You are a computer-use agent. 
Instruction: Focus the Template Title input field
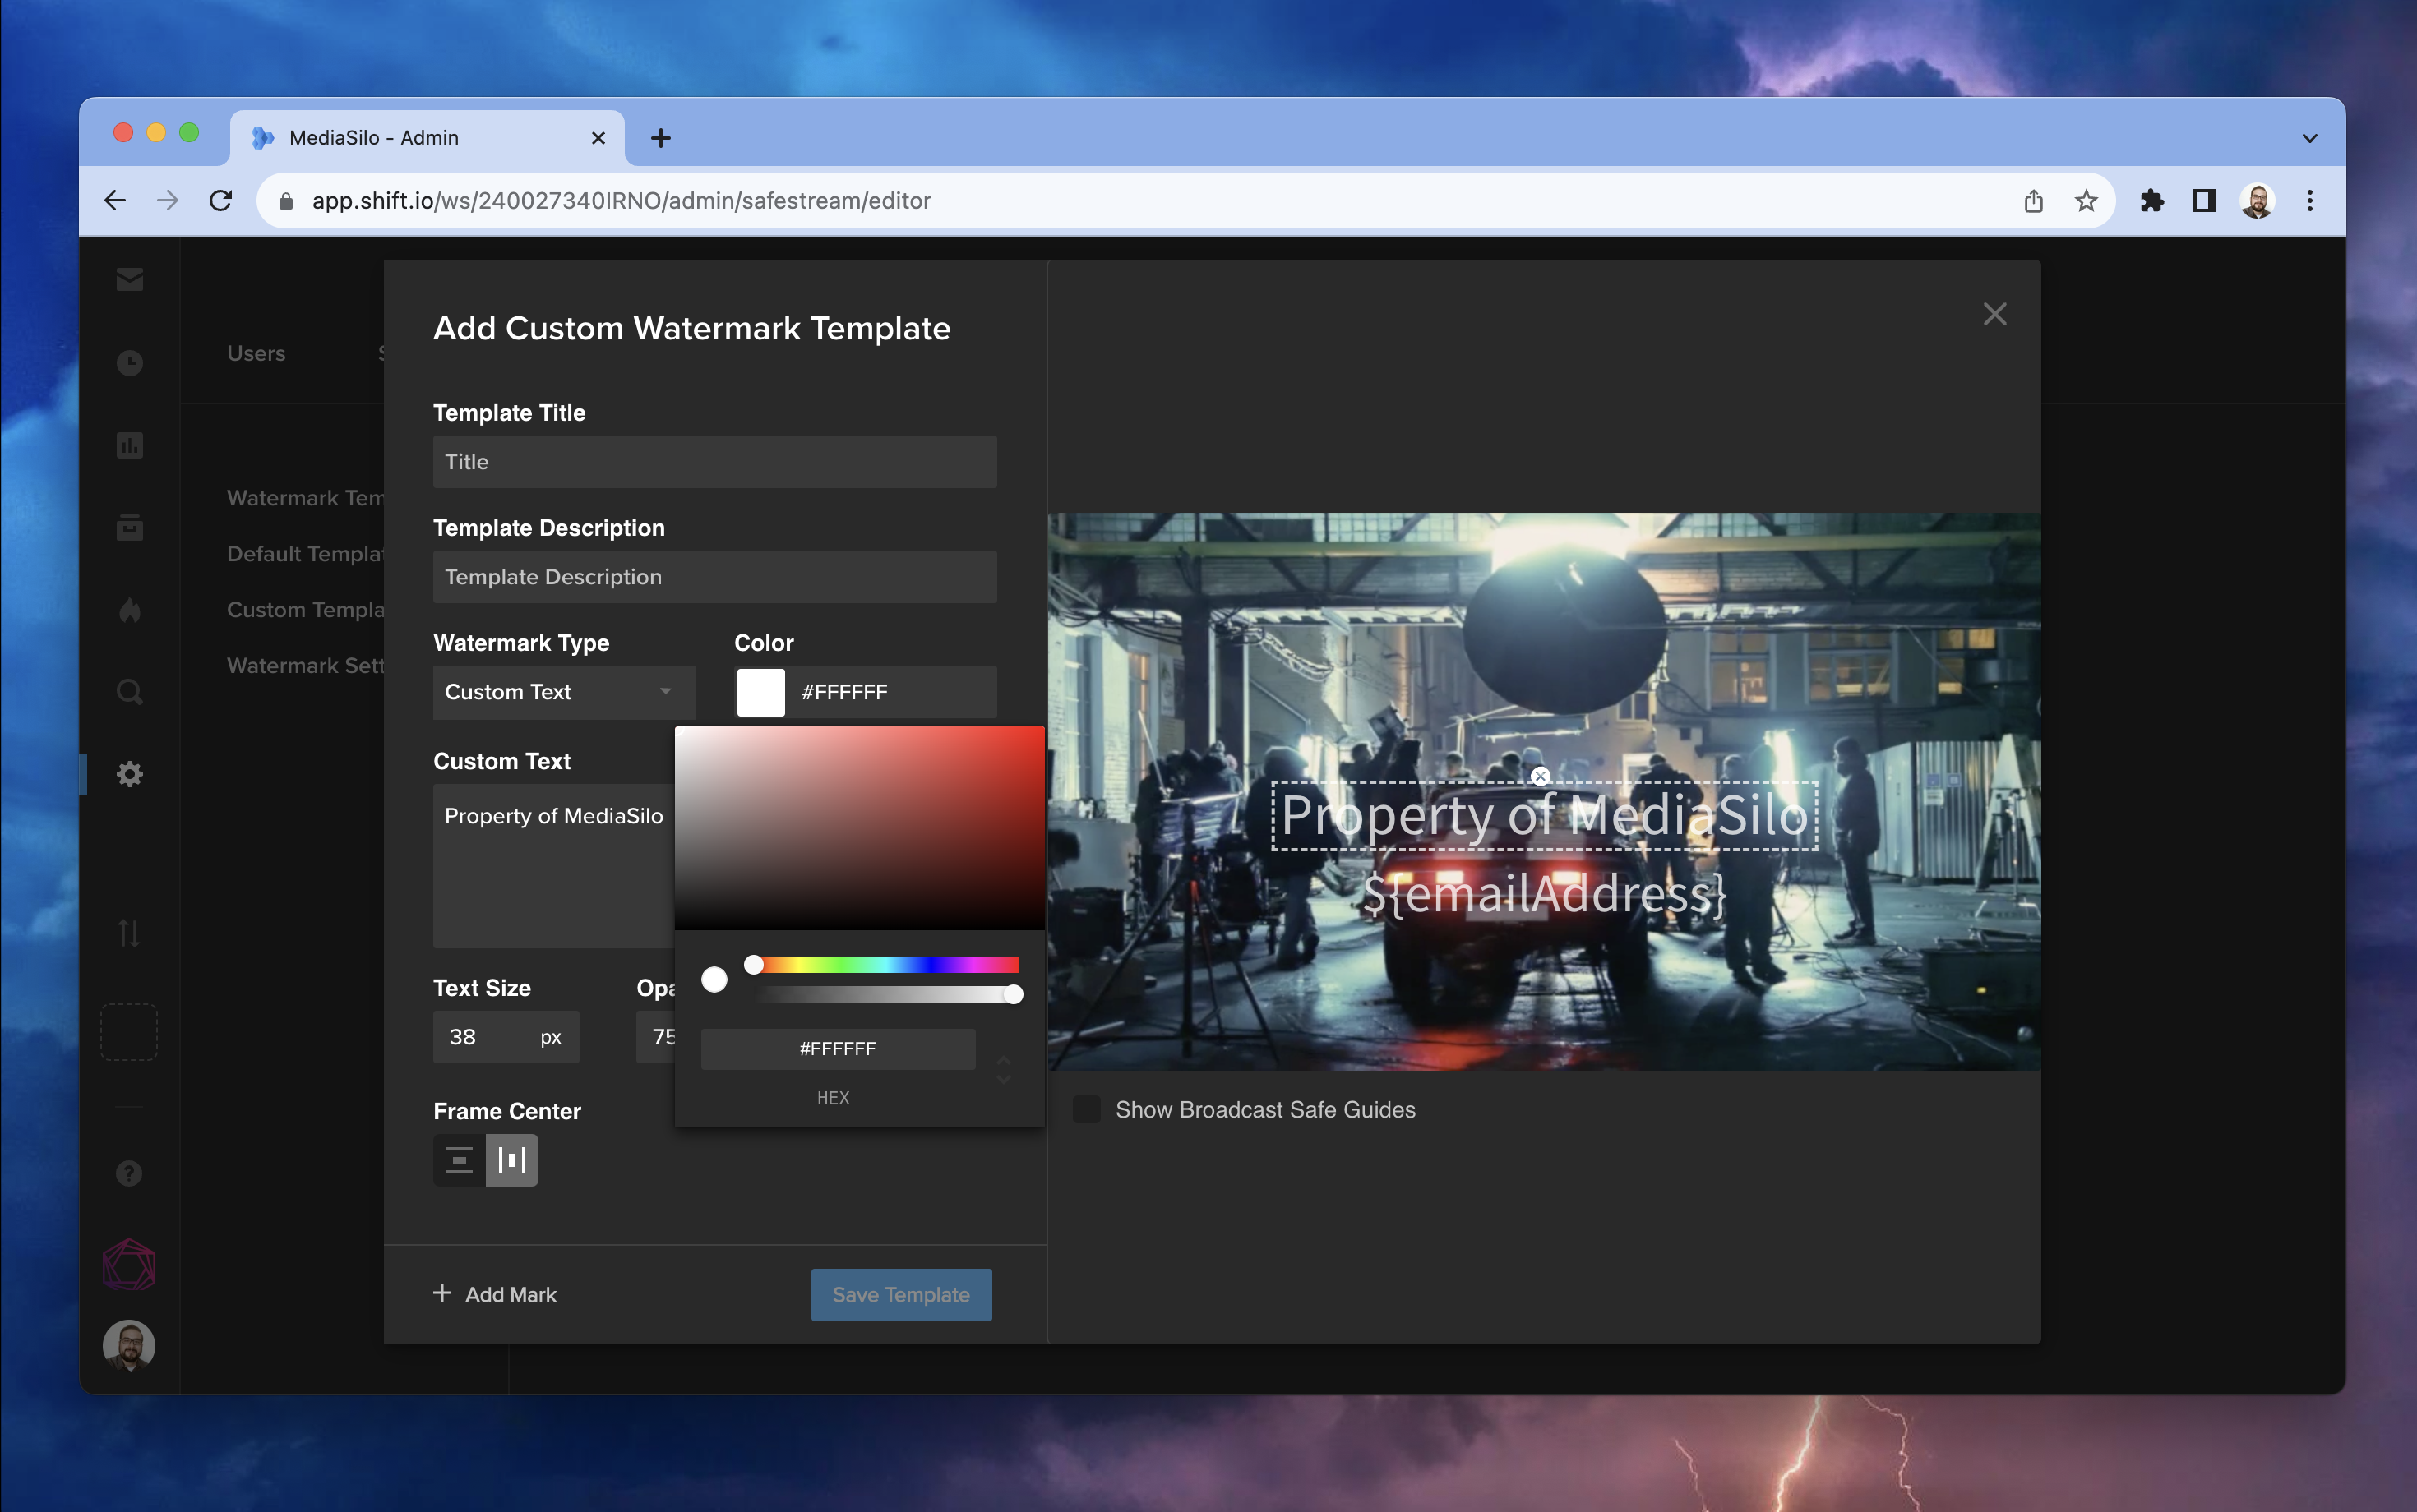(715, 462)
